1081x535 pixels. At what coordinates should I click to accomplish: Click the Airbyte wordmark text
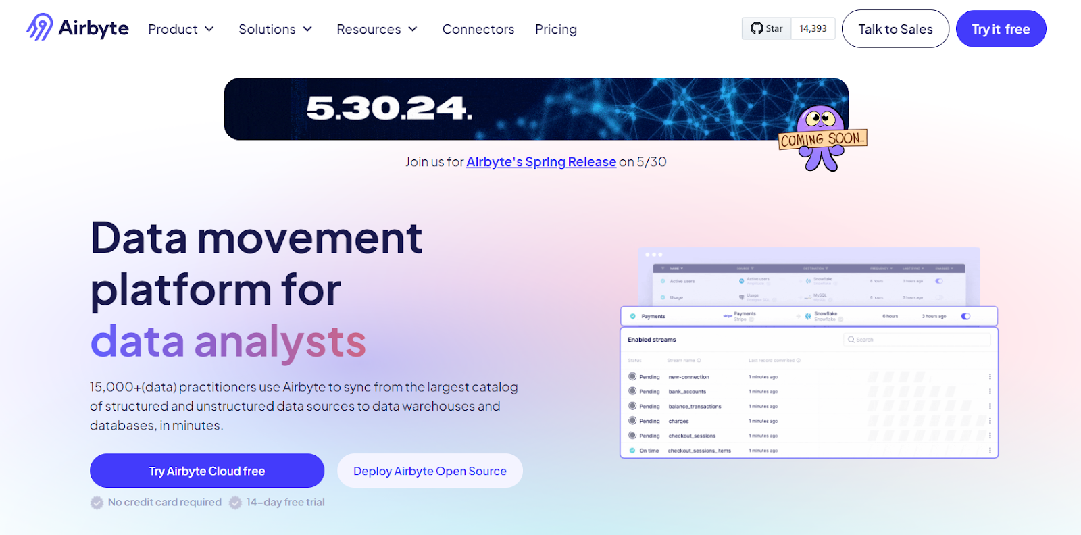click(93, 28)
